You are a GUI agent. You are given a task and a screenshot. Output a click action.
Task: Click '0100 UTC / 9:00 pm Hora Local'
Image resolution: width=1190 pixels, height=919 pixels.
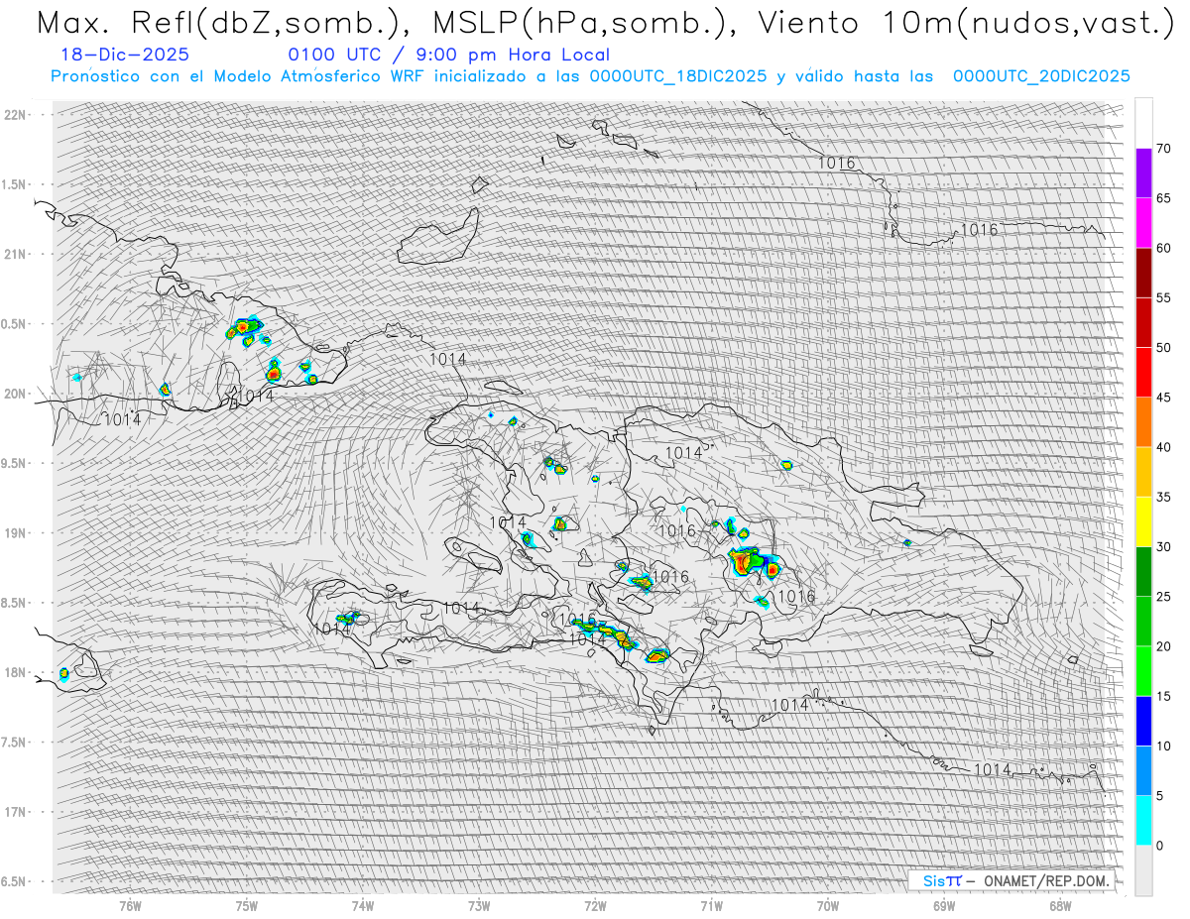pos(448,56)
